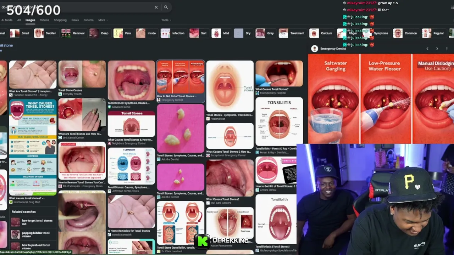454x255 pixels.
Task: Click the Emergency Dentist avatar icon
Action: click(314, 49)
